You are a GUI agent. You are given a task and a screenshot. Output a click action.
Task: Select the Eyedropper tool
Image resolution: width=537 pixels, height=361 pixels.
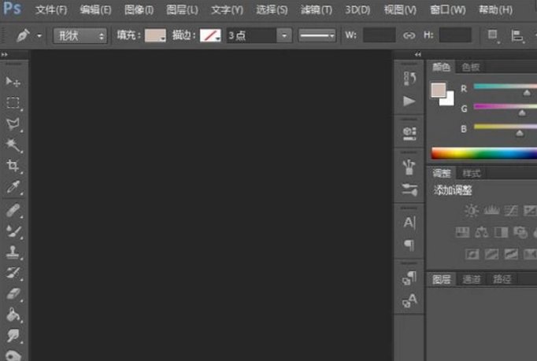[13, 188]
